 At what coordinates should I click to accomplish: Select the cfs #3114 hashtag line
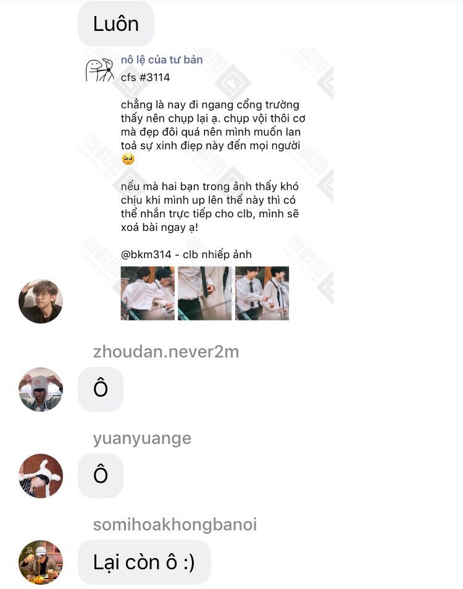pos(145,77)
